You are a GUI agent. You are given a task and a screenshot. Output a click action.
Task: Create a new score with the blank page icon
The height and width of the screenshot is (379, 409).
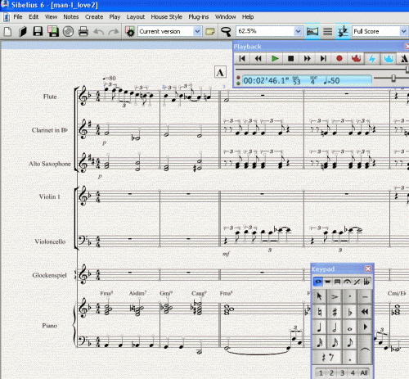(8, 32)
